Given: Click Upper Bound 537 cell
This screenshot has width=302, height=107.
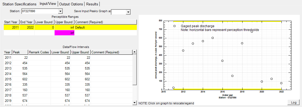Looking at the screenshot, I should (x=81, y=95).
